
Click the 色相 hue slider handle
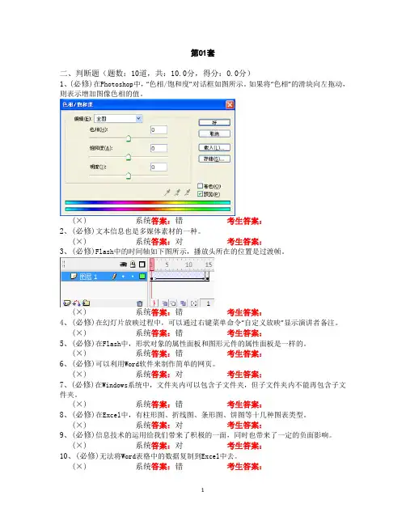coord(129,138)
